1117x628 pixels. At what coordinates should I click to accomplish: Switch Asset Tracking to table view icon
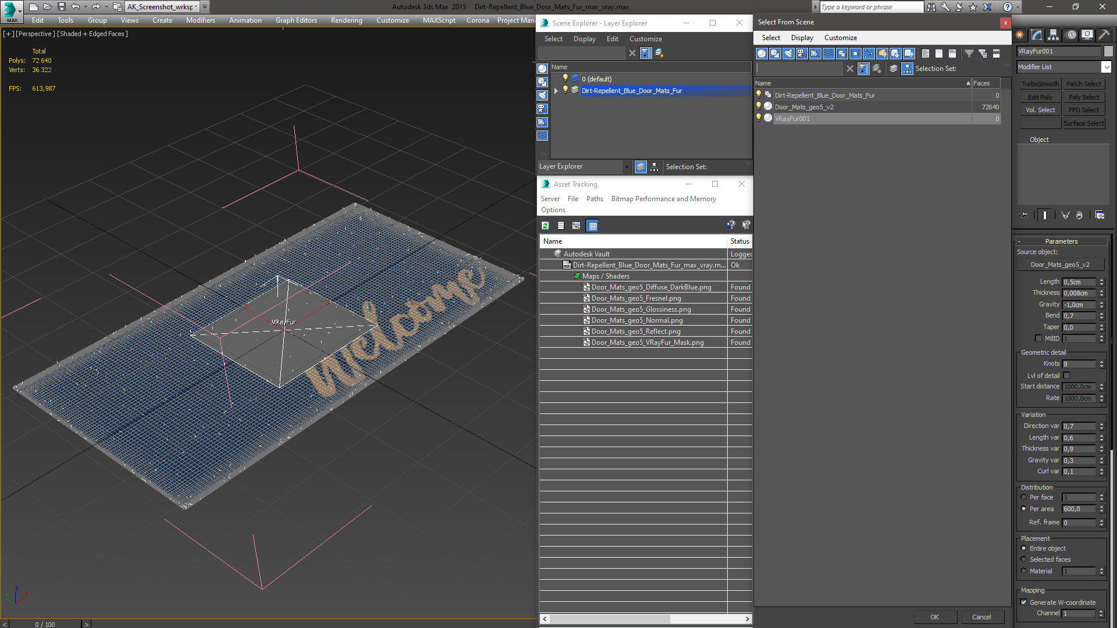593,226
